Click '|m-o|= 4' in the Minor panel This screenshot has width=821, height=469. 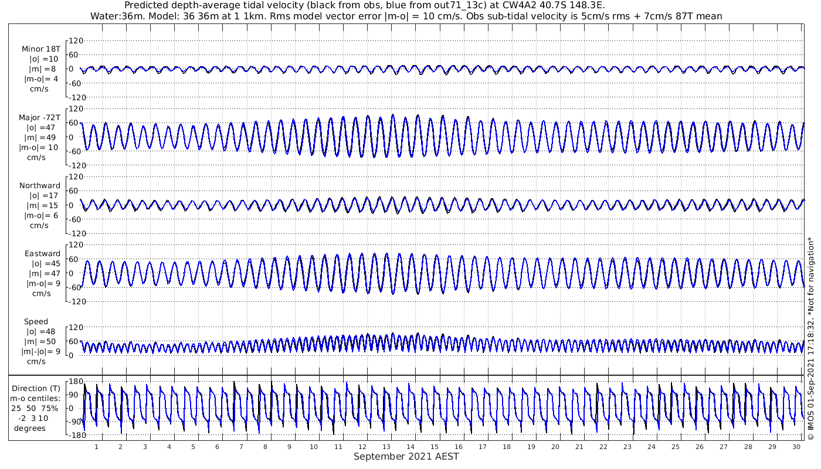(x=41, y=79)
